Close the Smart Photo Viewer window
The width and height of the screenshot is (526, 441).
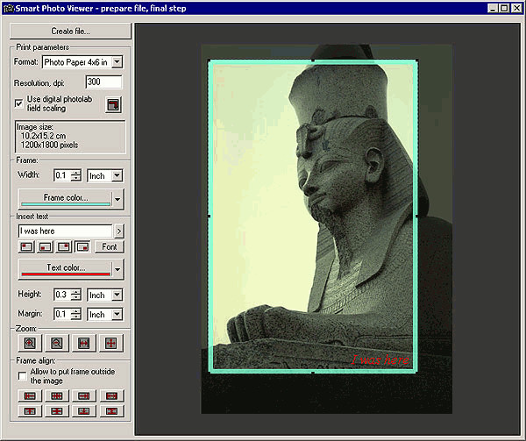pos(516,9)
